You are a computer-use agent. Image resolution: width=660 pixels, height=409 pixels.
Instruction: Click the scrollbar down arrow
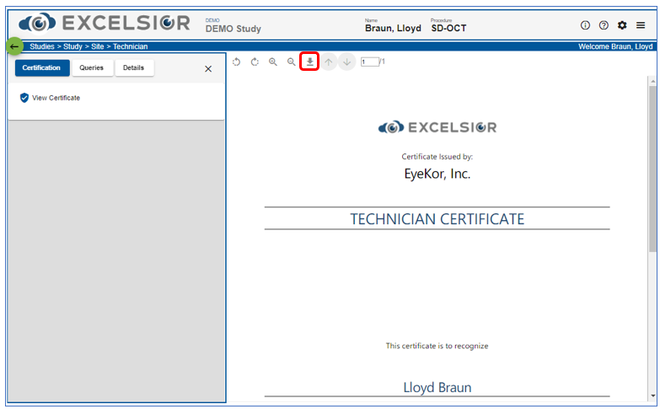(653, 396)
